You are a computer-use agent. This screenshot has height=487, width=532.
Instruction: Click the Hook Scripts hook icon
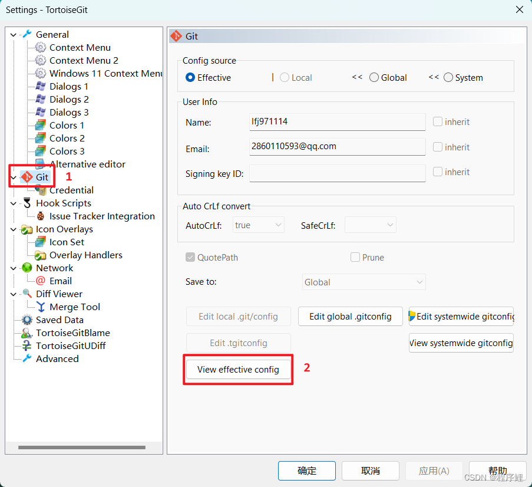(27, 203)
